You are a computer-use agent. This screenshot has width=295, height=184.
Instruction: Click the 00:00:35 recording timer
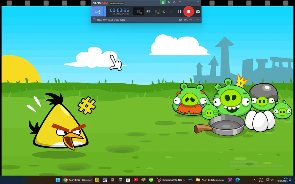click(x=119, y=10)
